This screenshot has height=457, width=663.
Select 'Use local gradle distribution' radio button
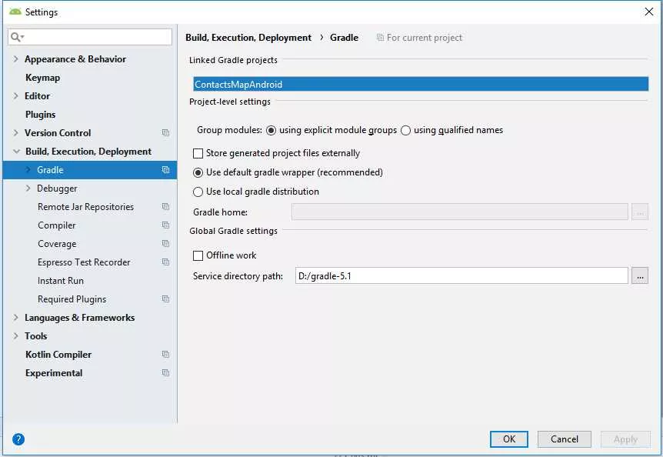point(198,192)
